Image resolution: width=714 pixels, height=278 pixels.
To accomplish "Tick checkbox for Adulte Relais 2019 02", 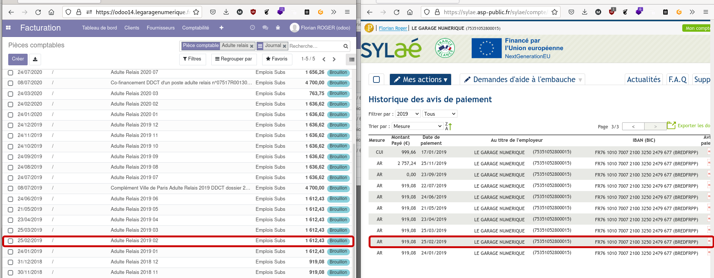I will (x=10, y=241).
